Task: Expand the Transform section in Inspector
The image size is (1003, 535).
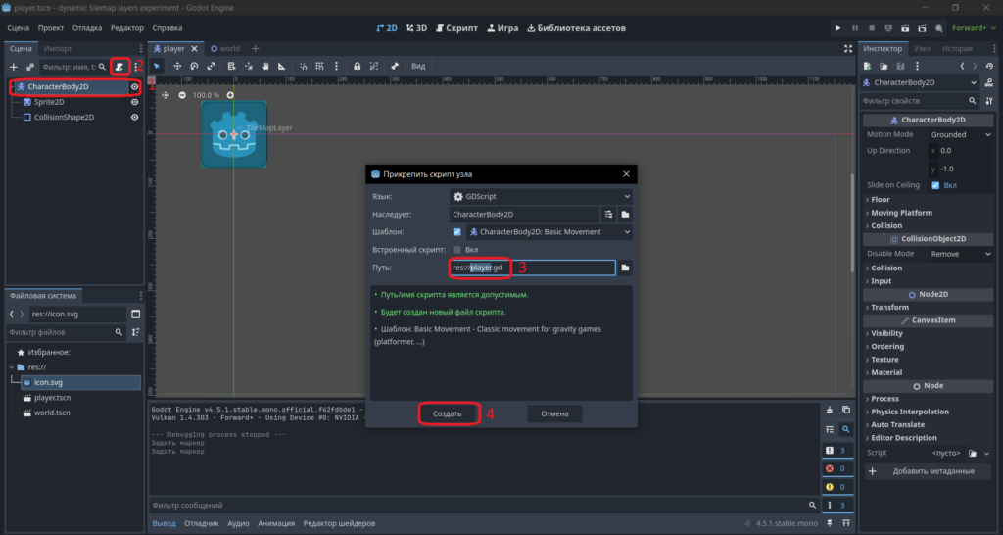Action: point(928,307)
